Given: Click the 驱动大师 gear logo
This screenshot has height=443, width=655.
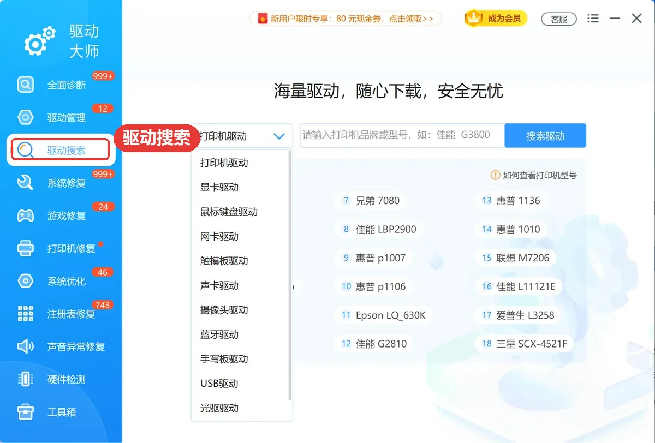Looking at the screenshot, I should [x=40, y=40].
